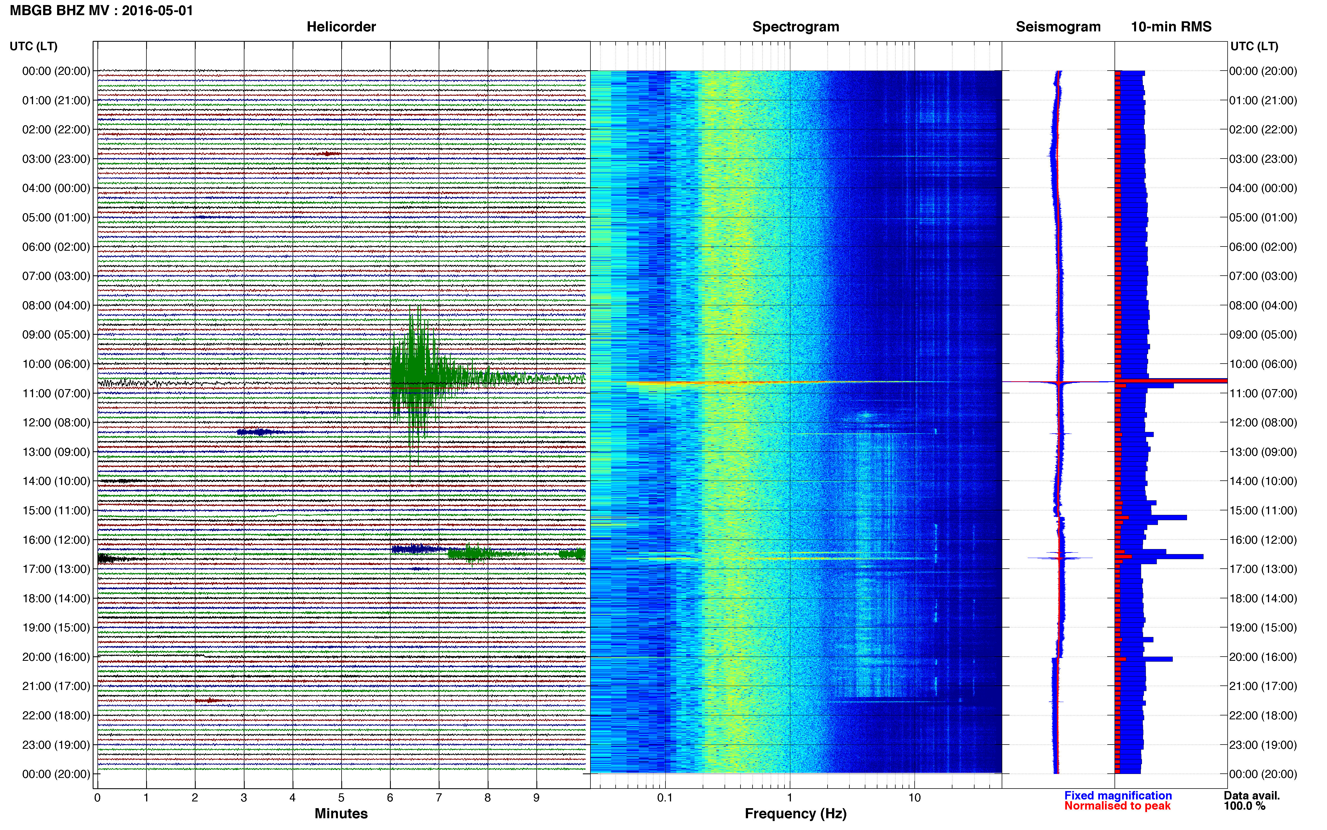
Task: Click '10:00 (06:00)' on the helicorder time axis
Action: tap(56, 364)
